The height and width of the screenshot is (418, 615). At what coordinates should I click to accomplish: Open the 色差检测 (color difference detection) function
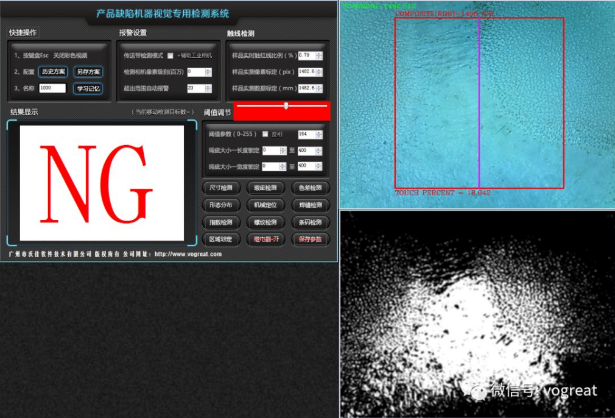[311, 188]
